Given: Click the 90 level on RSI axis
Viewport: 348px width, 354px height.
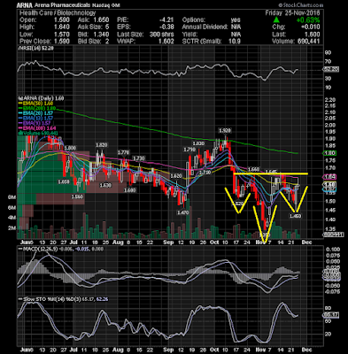Looking at the screenshot, I should pyautogui.click(x=329, y=52).
